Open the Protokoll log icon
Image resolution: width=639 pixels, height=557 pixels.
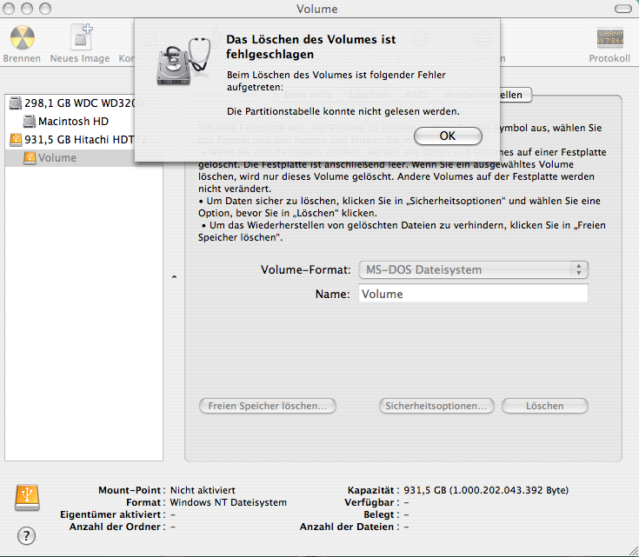(610, 38)
